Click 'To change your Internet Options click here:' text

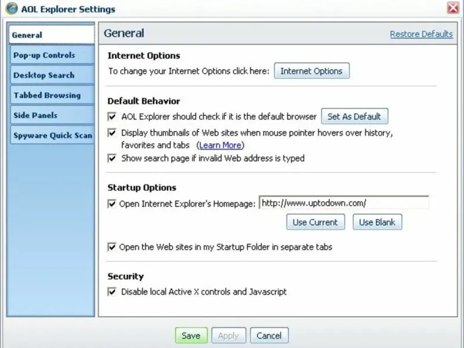189,71
